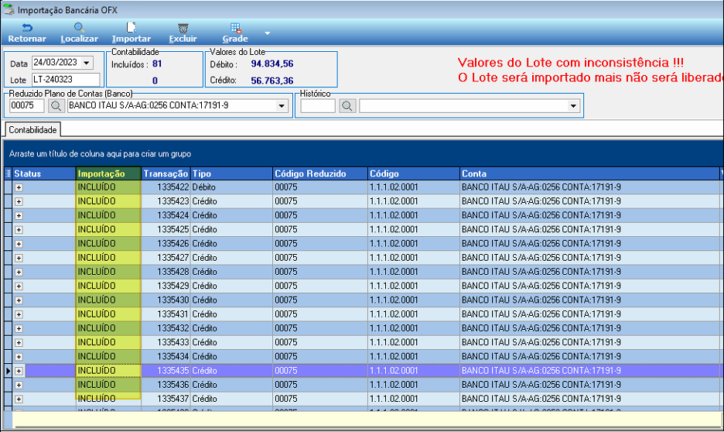The image size is (724, 432).
Task: Sort by the Transação column header
Action: point(166,173)
